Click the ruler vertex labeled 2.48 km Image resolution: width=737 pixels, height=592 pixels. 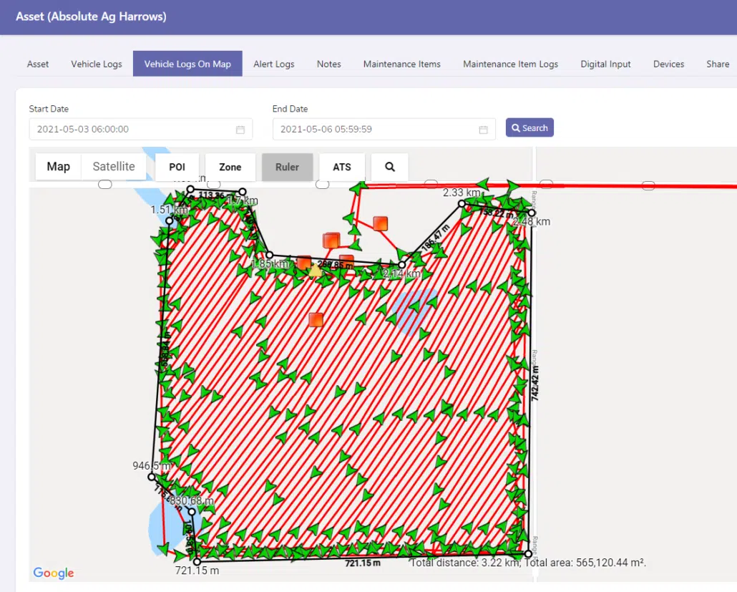[x=532, y=212]
